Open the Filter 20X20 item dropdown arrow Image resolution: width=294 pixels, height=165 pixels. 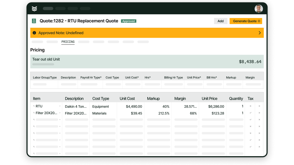[60, 113]
